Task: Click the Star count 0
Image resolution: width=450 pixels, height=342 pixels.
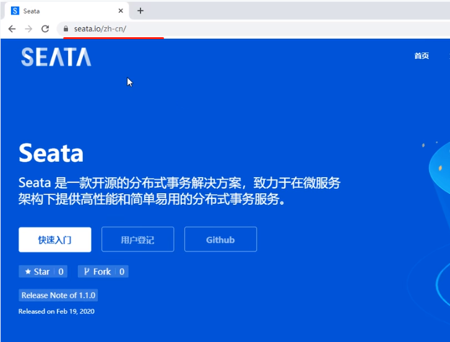Action: click(x=61, y=271)
